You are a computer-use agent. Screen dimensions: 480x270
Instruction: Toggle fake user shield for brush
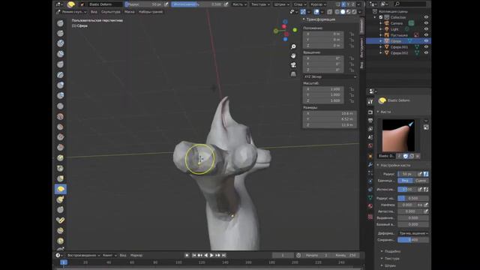coord(406,156)
